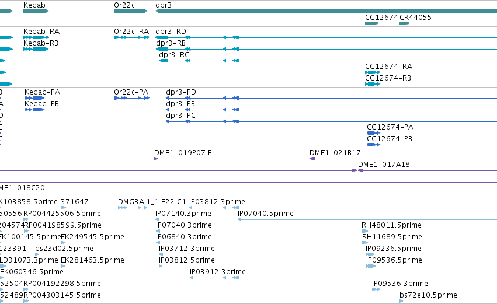Select transcript Kebab-RB
The width and height of the screenshot is (497, 304).
coord(36,49)
